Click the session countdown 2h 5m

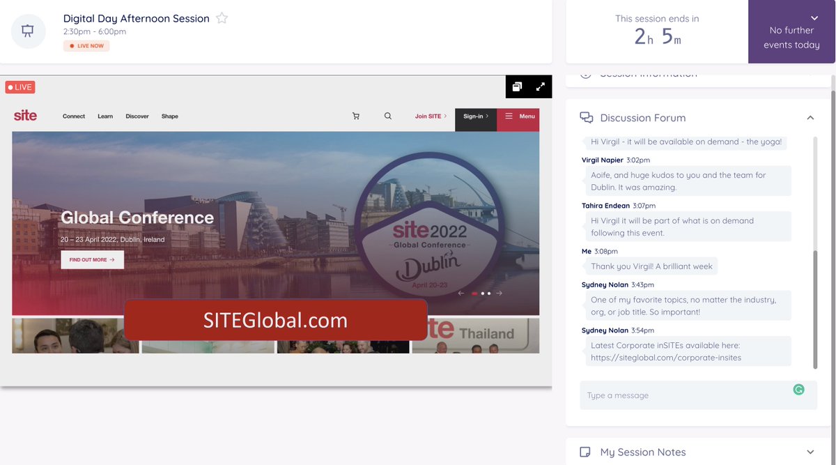point(657,37)
